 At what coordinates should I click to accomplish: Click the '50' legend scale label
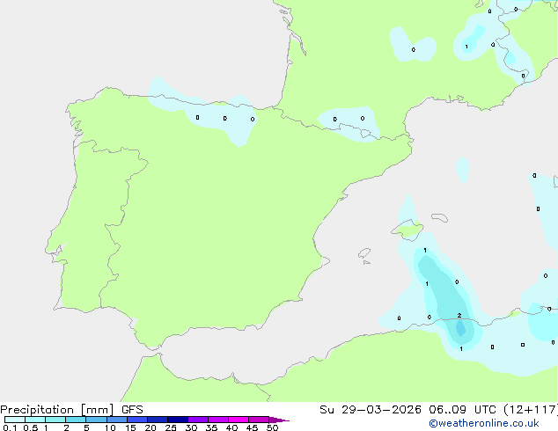[272, 427]
